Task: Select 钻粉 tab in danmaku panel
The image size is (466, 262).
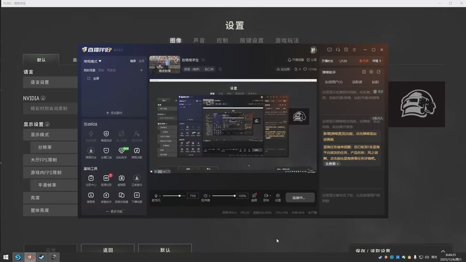Action: click(375, 82)
